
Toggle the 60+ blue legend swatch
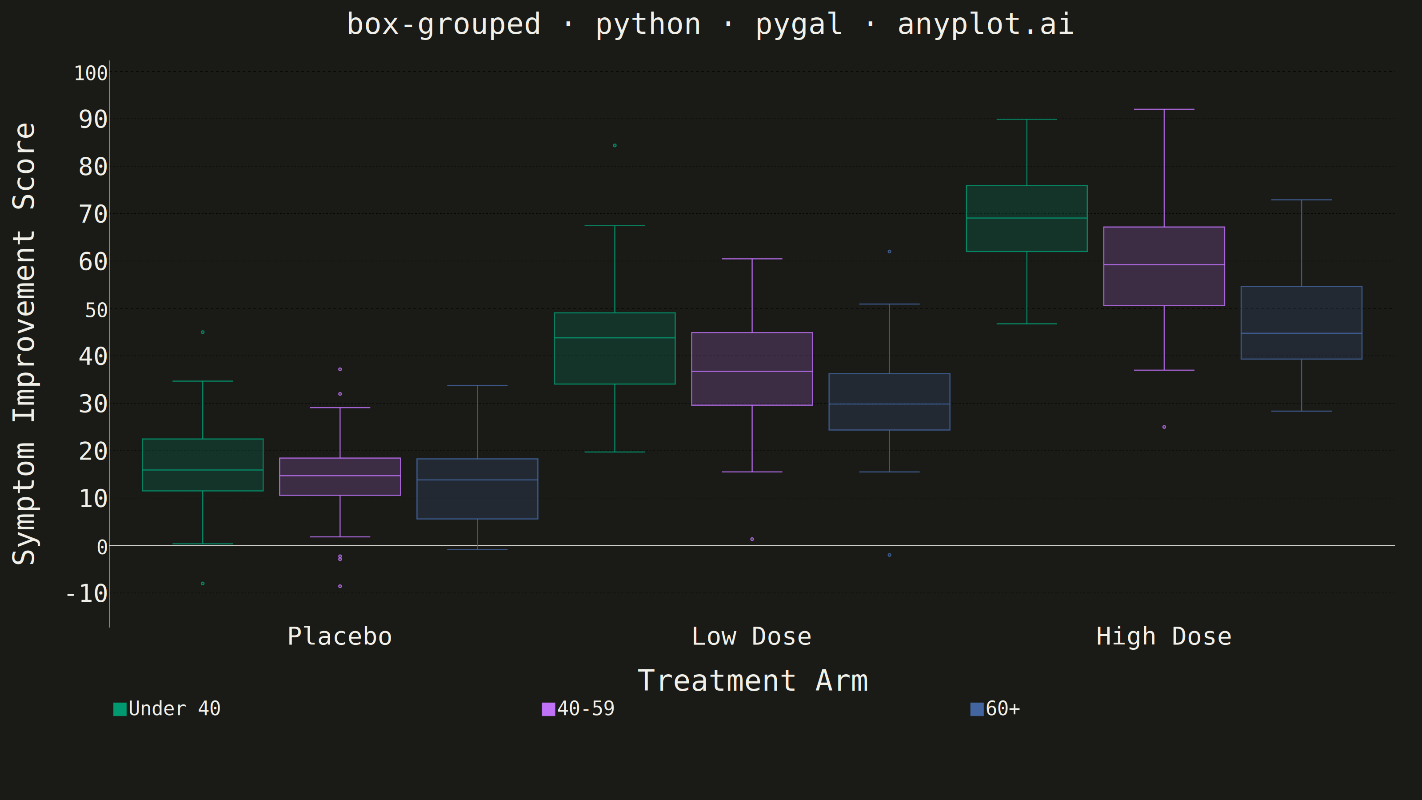pos(977,709)
